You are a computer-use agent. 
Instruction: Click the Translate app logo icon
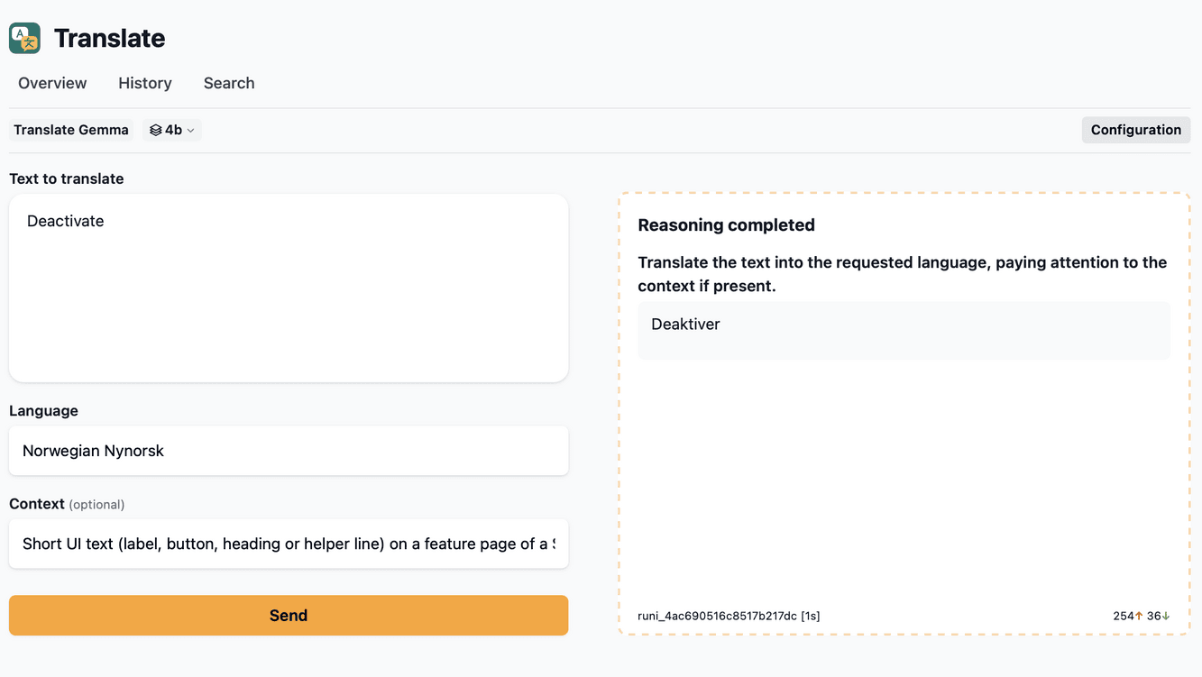click(24, 38)
